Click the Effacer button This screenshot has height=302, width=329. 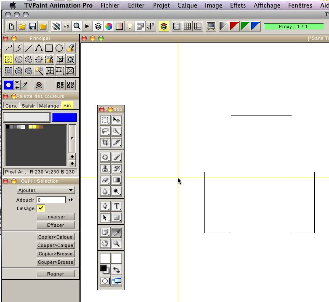[x=56, y=225]
